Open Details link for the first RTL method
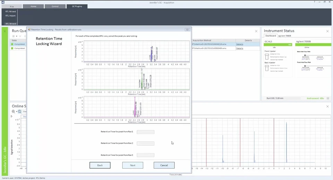 pyautogui.click(x=240, y=44)
